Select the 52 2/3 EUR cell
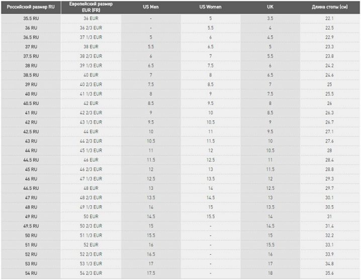The width and height of the screenshot is (361, 280). pyautogui.click(x=91, y=254)
